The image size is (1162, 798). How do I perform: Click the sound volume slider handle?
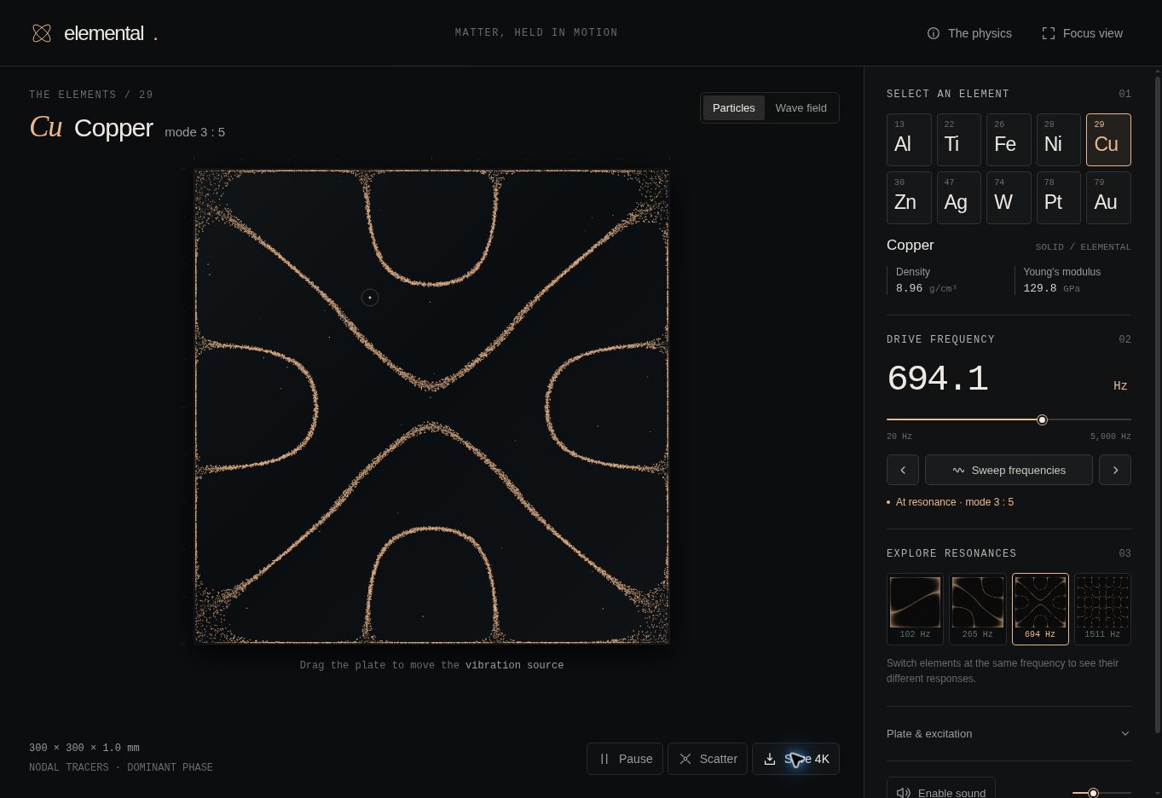click(1093, 793)
